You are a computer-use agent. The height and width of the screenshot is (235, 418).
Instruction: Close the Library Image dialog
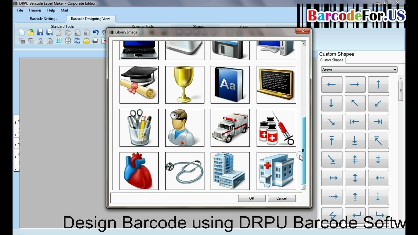[x=303, y=31]
